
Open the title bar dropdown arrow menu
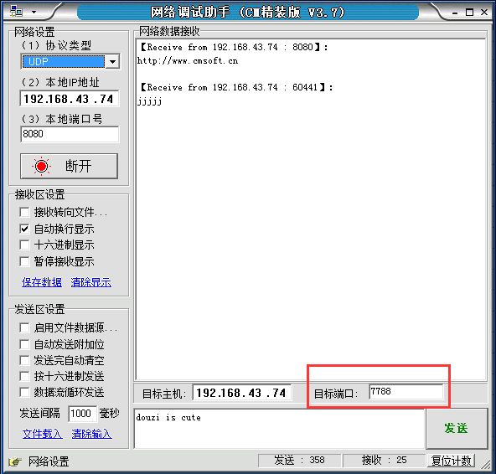[x=34, y=13]
